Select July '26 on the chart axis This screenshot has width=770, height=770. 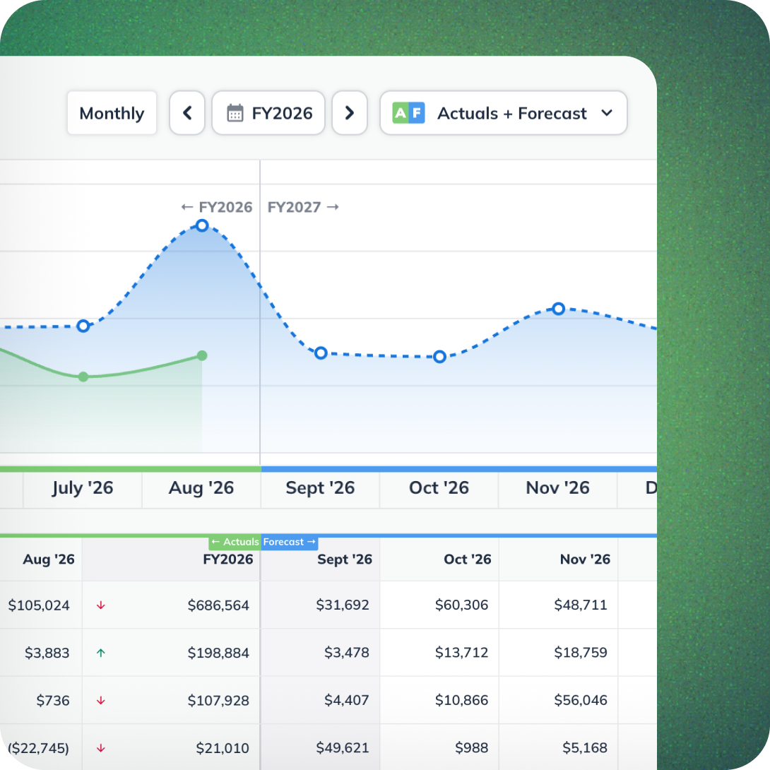pyautogui.click(x=83, y=487)
